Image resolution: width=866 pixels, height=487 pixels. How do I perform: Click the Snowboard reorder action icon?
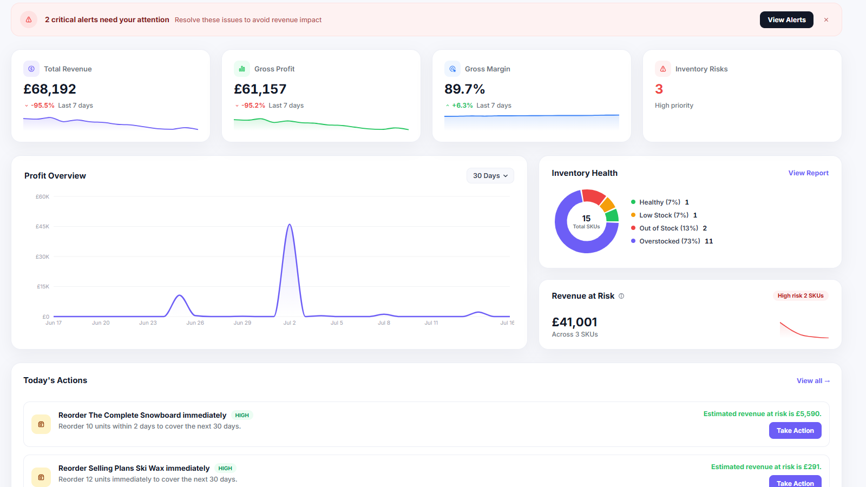[x=41, y=424]
